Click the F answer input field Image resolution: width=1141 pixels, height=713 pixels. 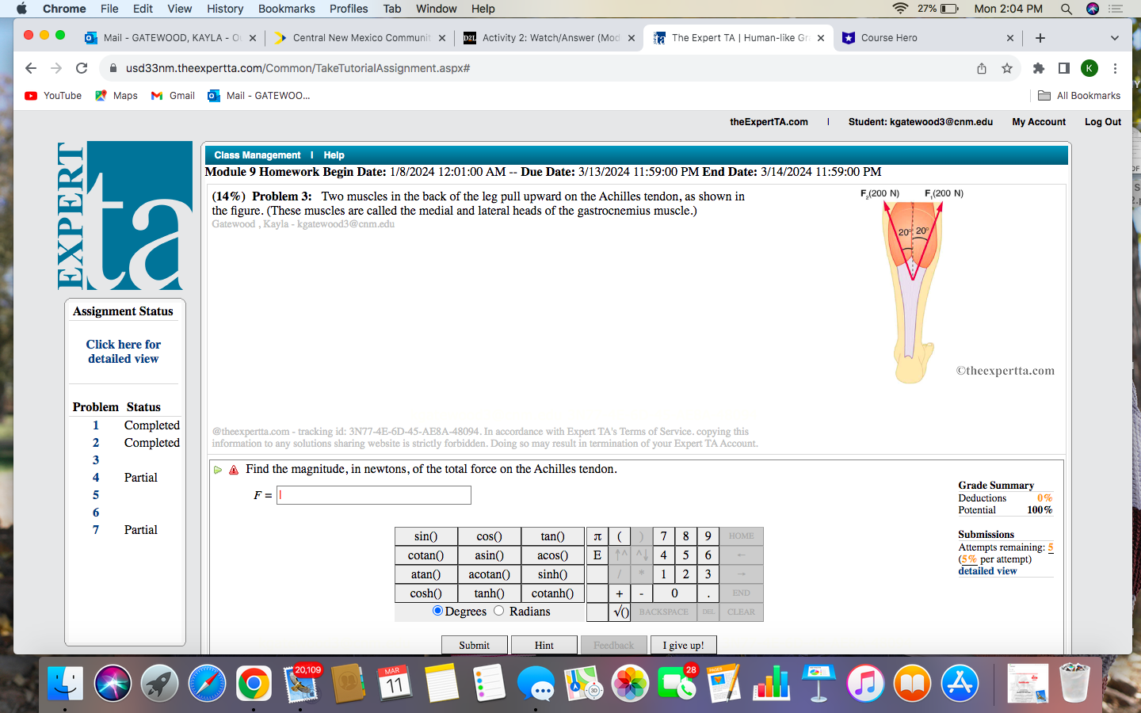pos(372,494)
